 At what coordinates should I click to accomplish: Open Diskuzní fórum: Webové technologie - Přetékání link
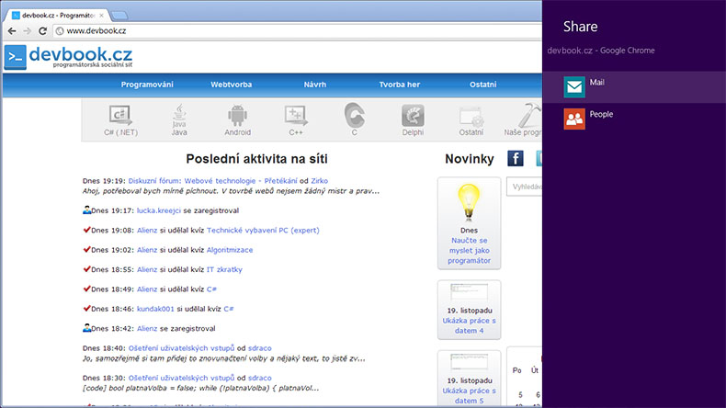pyautogui.click(x=212, y=181)
